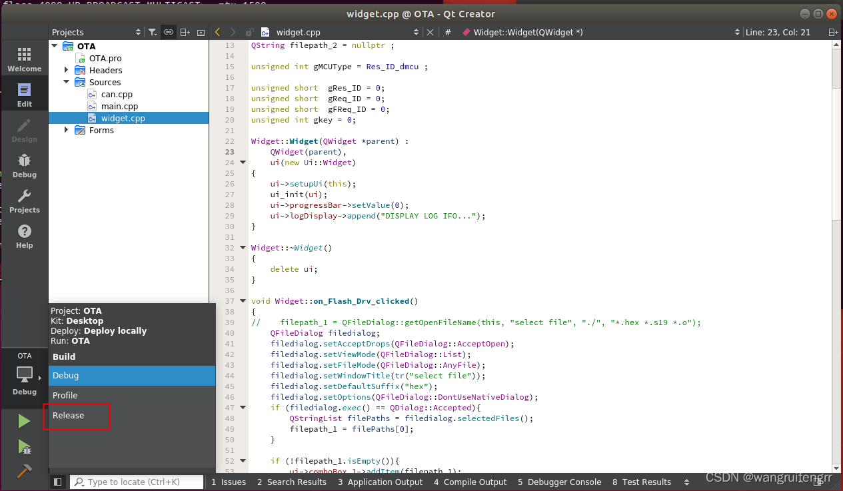Open the Help mode
Screen dimensions: 843x491
(x=24, y=237)
